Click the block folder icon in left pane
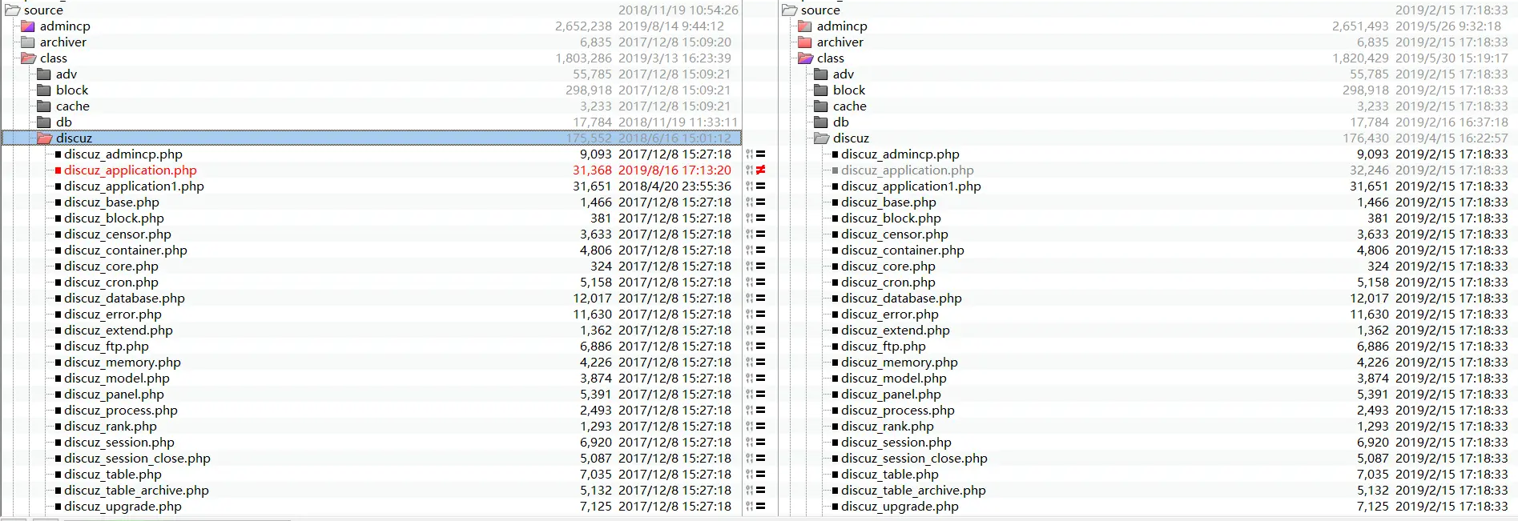Viewport: 1518px width, 521px height. click(x=44, y=90)
